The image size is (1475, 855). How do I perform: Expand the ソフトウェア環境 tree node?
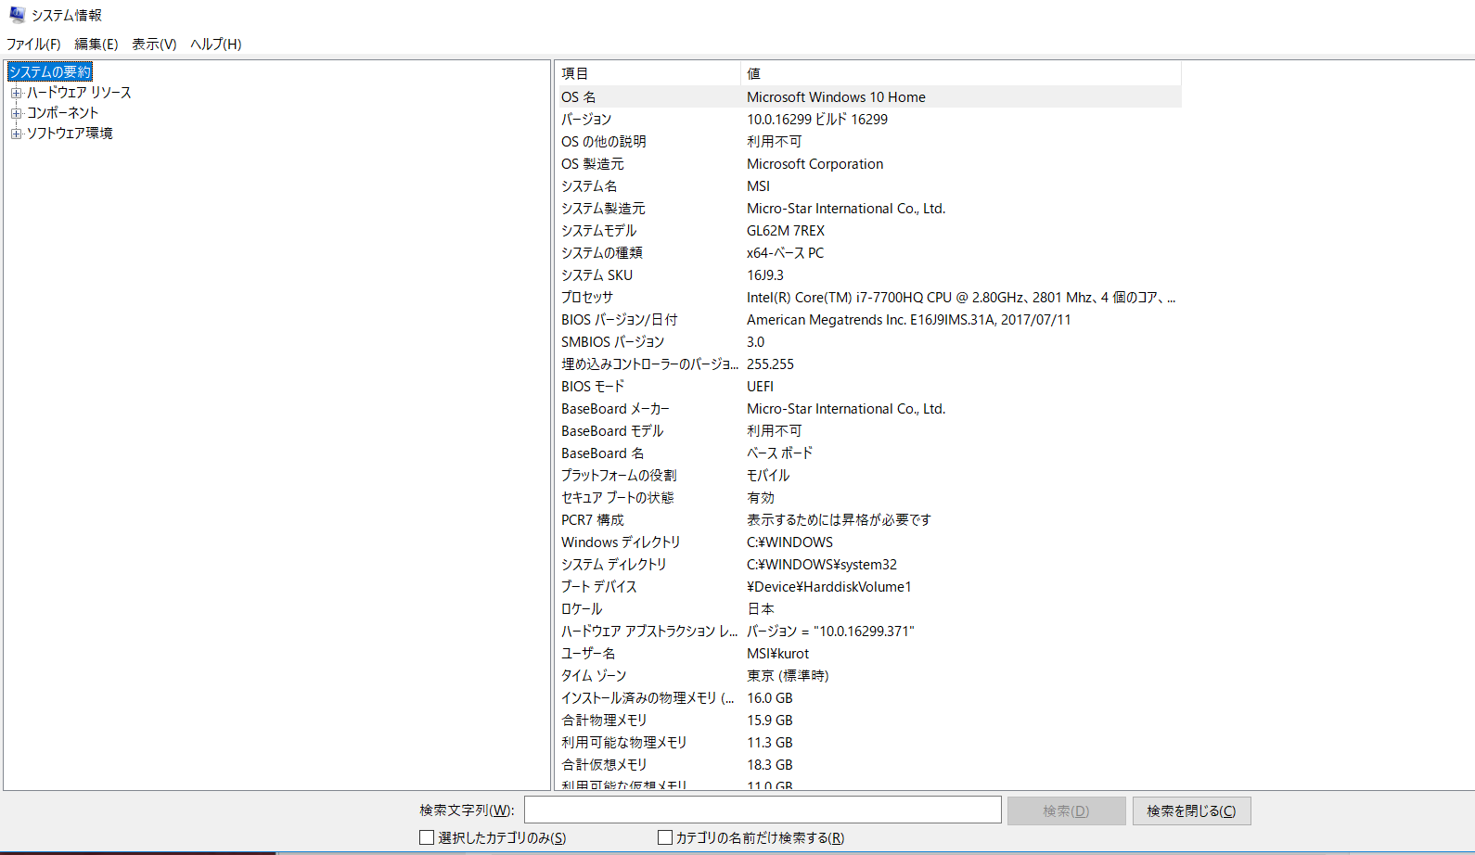tap(16, 134)
